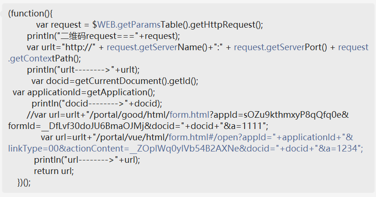Click the 'var request' declaration text
376x197 pixels.
59,25
